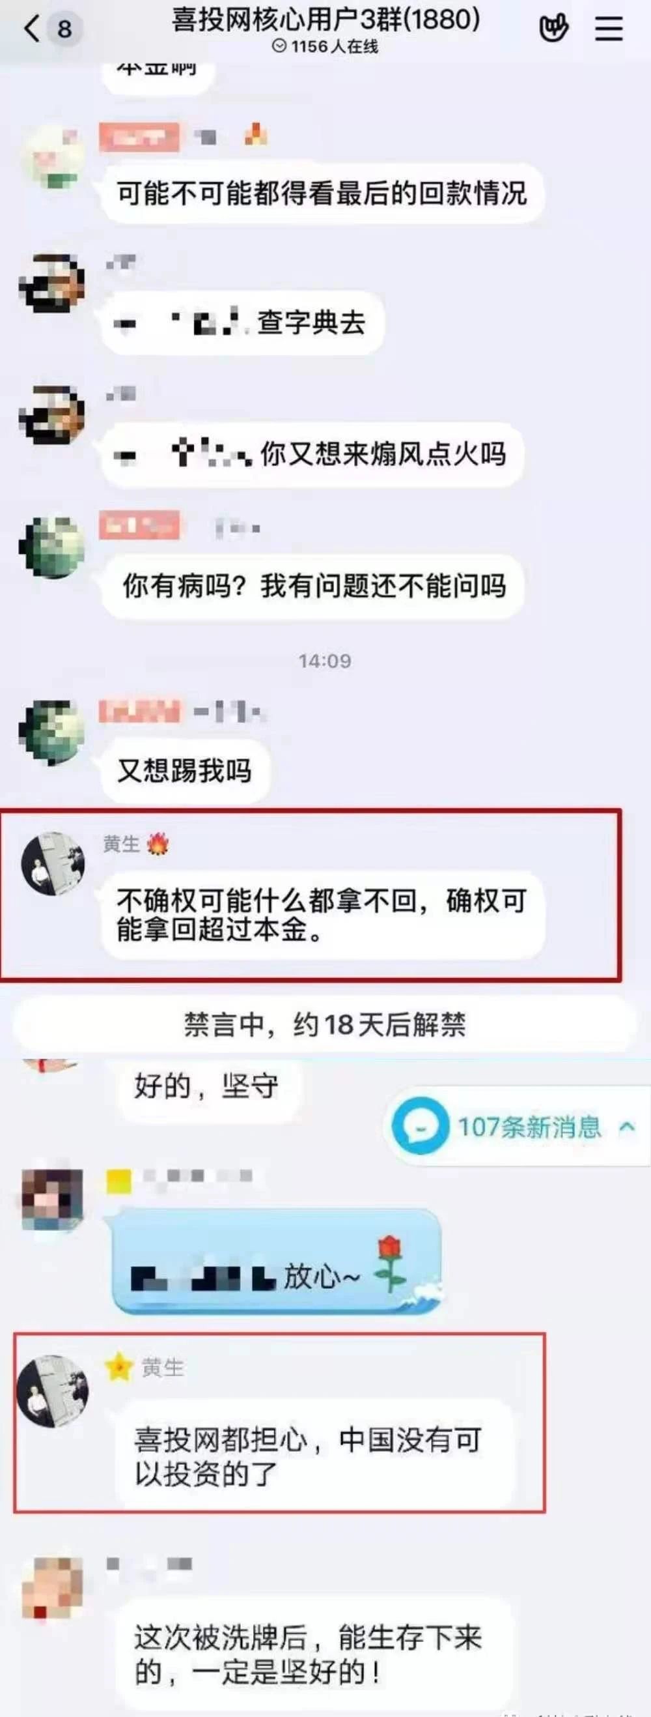Tap the unread count badge 8
Viewport: 651px width, 1717px height.
coord(64,29)
